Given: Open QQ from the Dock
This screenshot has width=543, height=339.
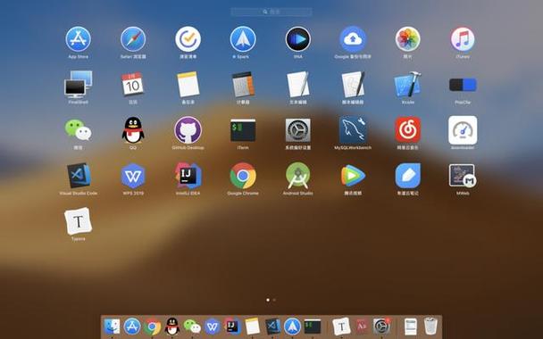Looking at the screenshot, I should pos(172,327).
